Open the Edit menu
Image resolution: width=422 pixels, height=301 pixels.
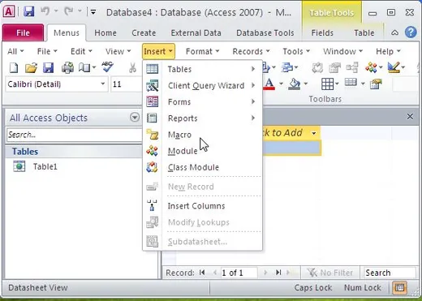point(81,51)
